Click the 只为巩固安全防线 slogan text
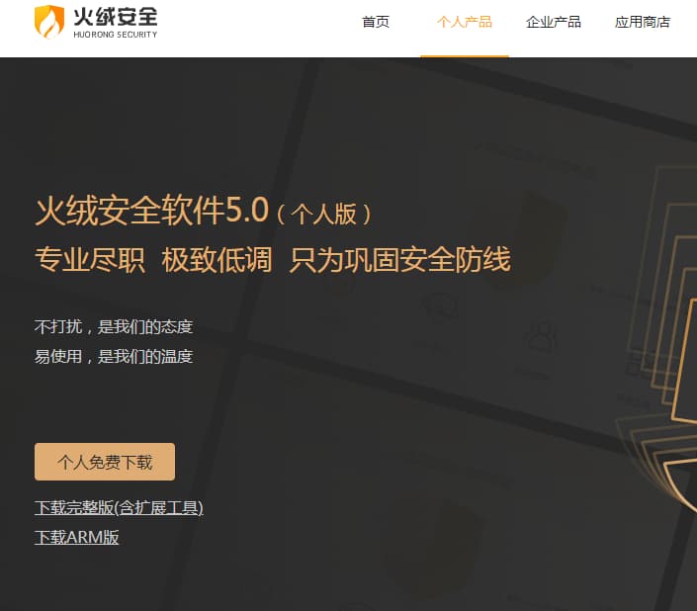 coord(399,260)
